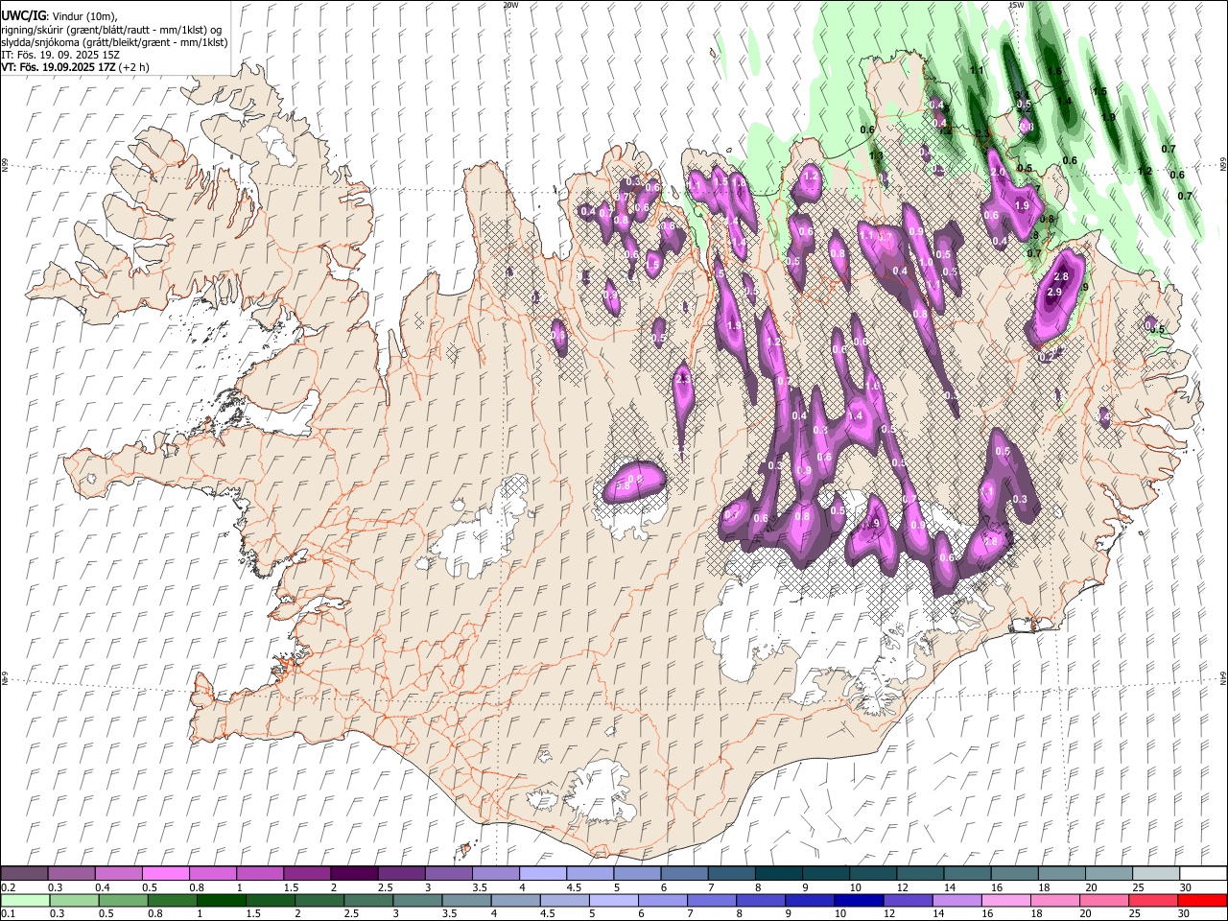This screenshot has width=1228, height=921.
Task: Click the 'IT: Fös. 19. 09. 2025 15Z' line
Action: [60, 56]
